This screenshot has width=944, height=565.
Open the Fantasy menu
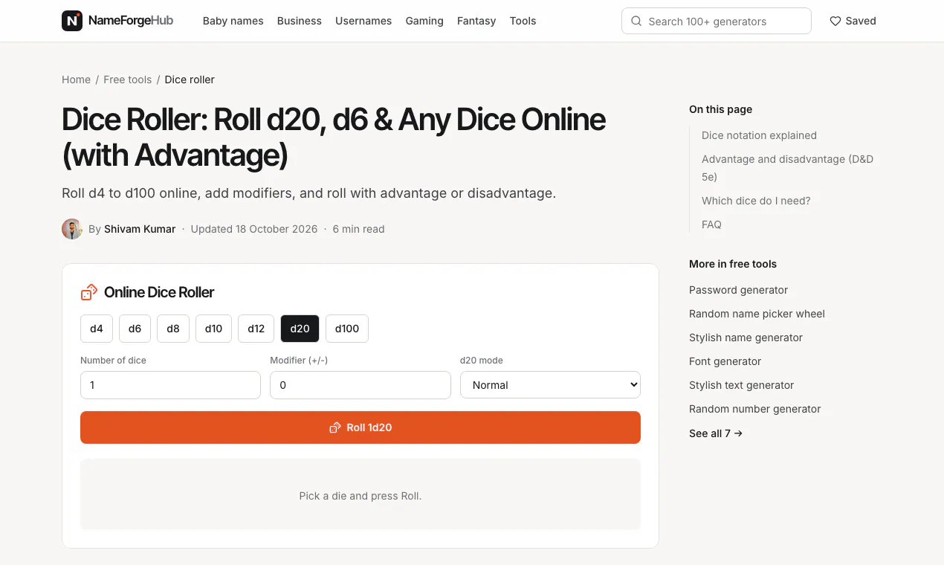[476, 21]
